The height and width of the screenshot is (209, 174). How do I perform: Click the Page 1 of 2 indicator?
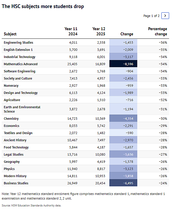151,16
